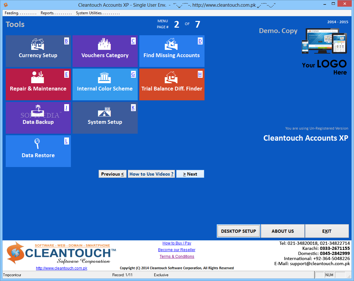The image size is (354, 281).
Task: Click the E shortcut on Repair & Maintenance
Action: [66, 74]
